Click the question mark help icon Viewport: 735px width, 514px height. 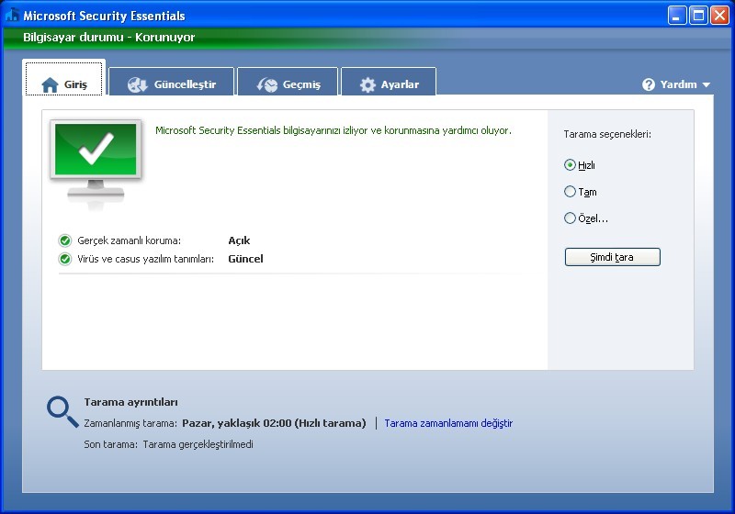[x=649, y=84]
